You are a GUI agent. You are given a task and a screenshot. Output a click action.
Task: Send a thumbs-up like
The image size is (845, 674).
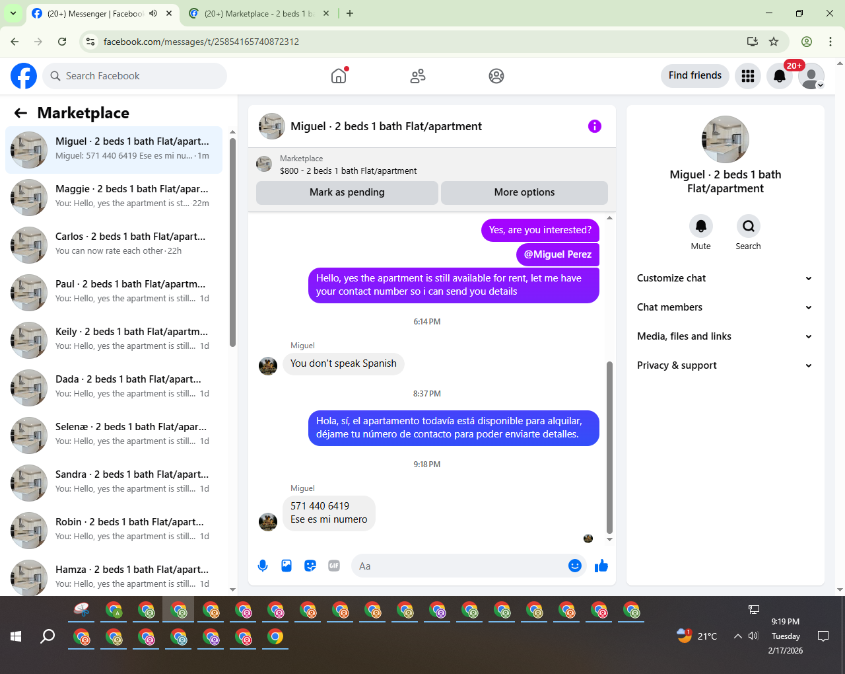tap(601, 566)
